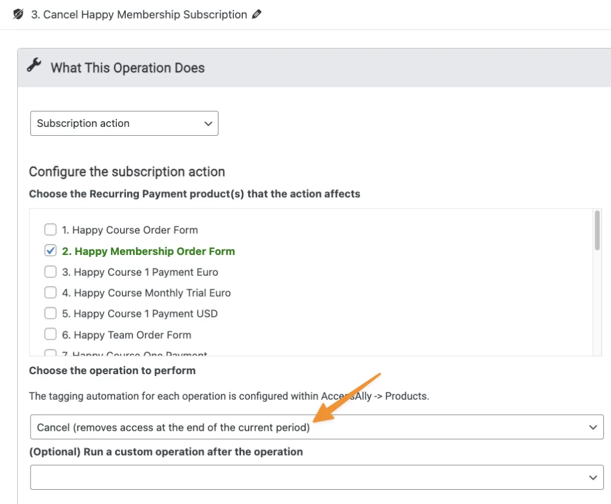Image resolution: width=611 pixels, height=504 pixels.
Task: Click the wrench icon in panel header
Action: 35,66
